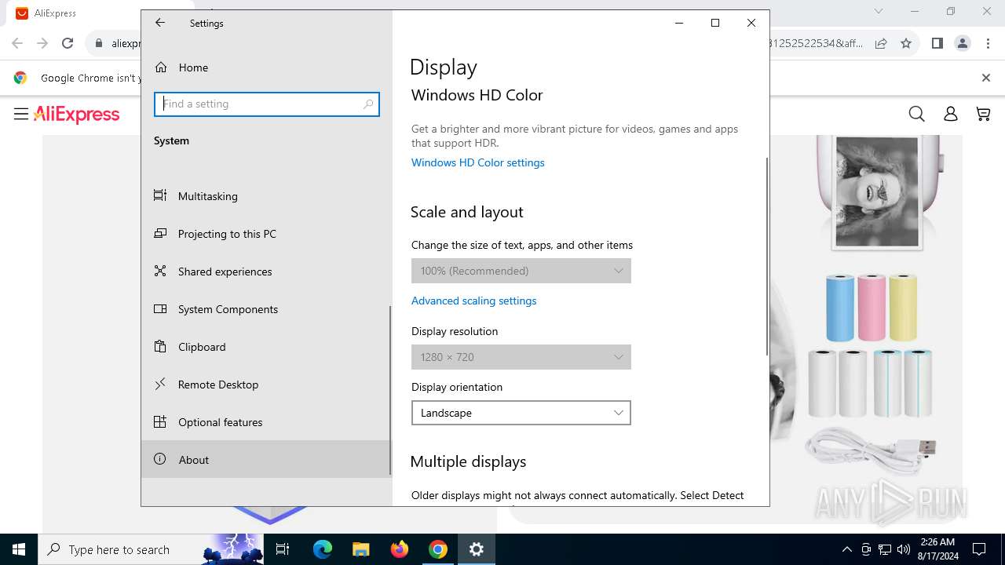1005x565 pixels.
Task: Open the Landscape orientation dropdown
Action: (x=521, y=413)
